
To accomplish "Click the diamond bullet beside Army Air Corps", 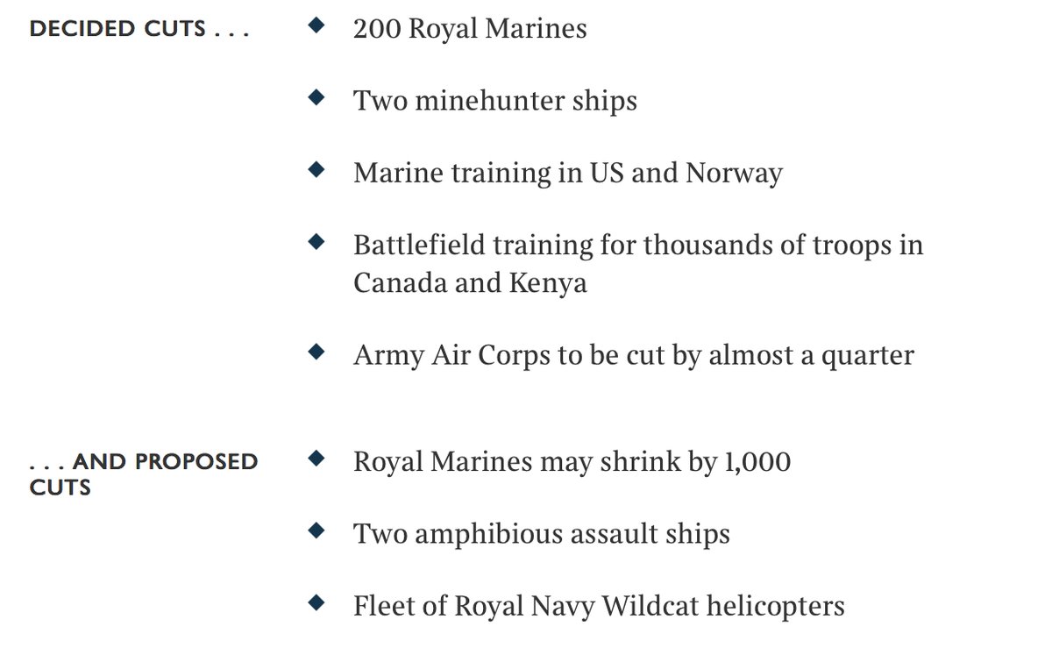I will tap(316, 351).
